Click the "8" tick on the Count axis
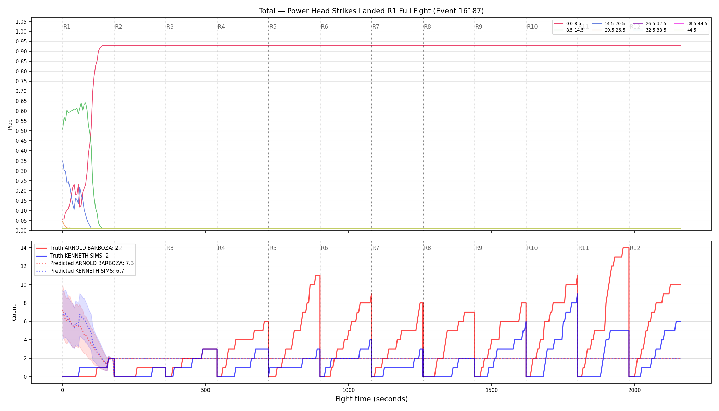 (x=25, y=303)
